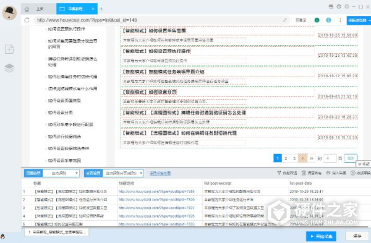Open the link ending pid=7955 in the table

coord(156,192)
